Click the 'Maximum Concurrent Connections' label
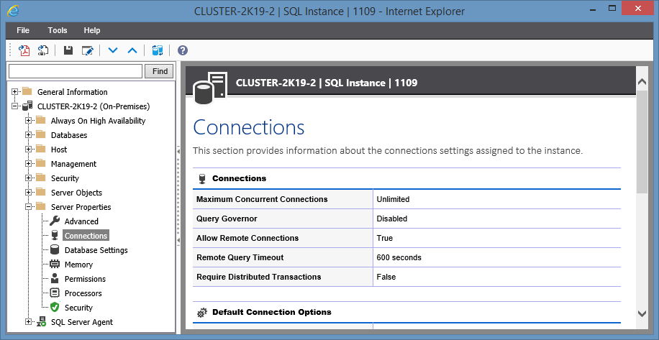This screenshot has height=340, width=659. coord(262,199)
